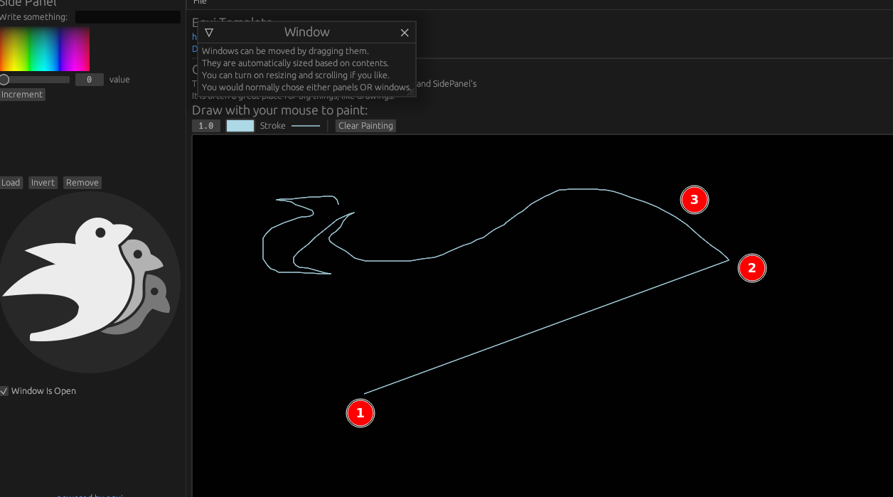Image resolution: width=893 pixels, height=497 pixels.
Task: Click the value slider handle
Action: (x=4, y=79)
